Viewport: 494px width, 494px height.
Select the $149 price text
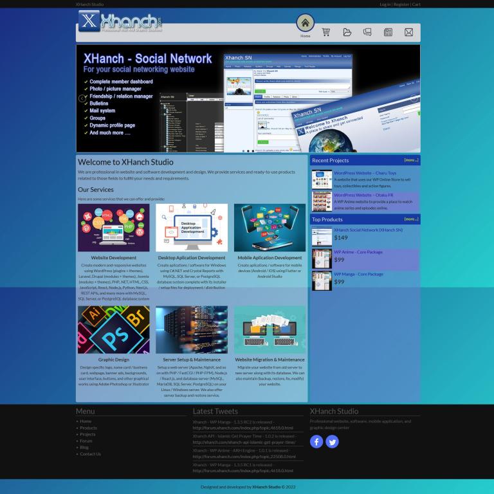[x=341, y=237]
